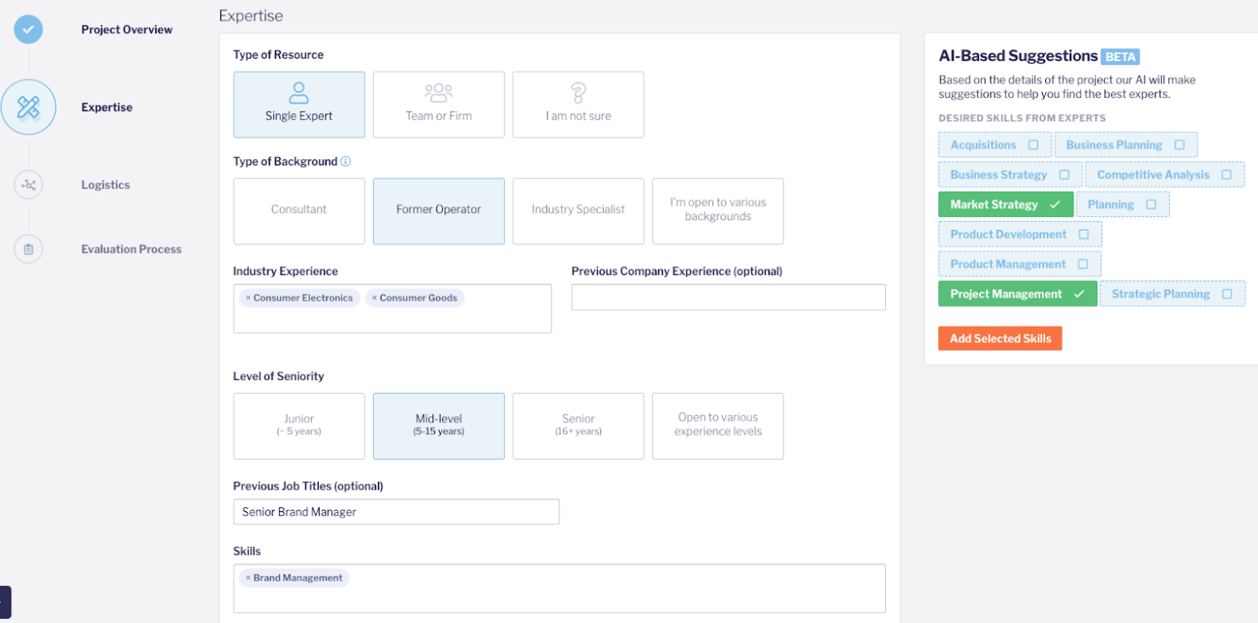Remove the Brand Management skill via its x
Viewport: 1258px width, 623px height.
[x=248, y=578]
